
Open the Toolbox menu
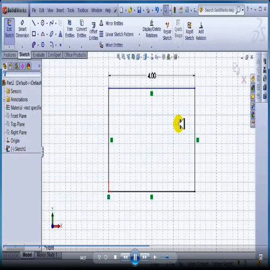coord(83,10)
